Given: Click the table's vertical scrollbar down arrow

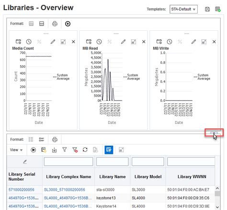Looking at the screenshot, I should [217, 207].
